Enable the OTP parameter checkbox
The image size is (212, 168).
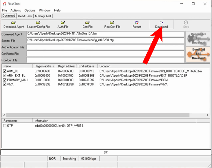pyautogui.click(x=5, y=126)
